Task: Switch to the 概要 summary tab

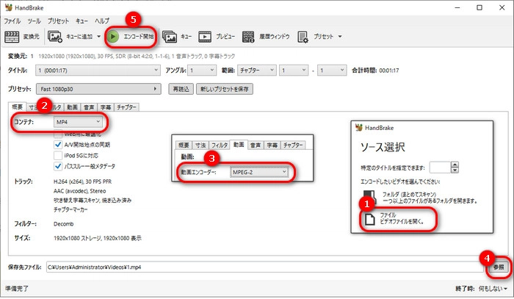Action: click(x=18, y=107)
